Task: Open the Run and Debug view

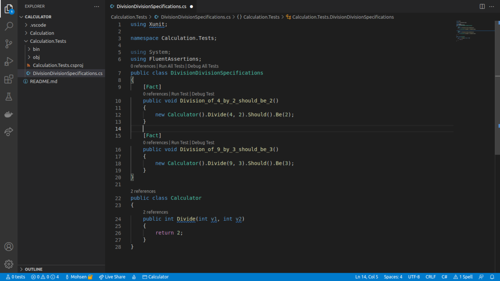Action: click(9, 62)
